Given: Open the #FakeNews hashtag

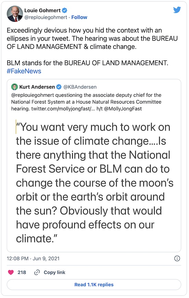Looking at the screenshot, I should pos(24,71).
